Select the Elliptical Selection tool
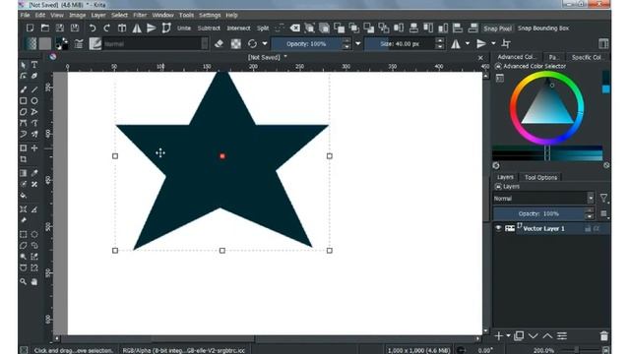 pyautogui.click(x=34, y=234)
